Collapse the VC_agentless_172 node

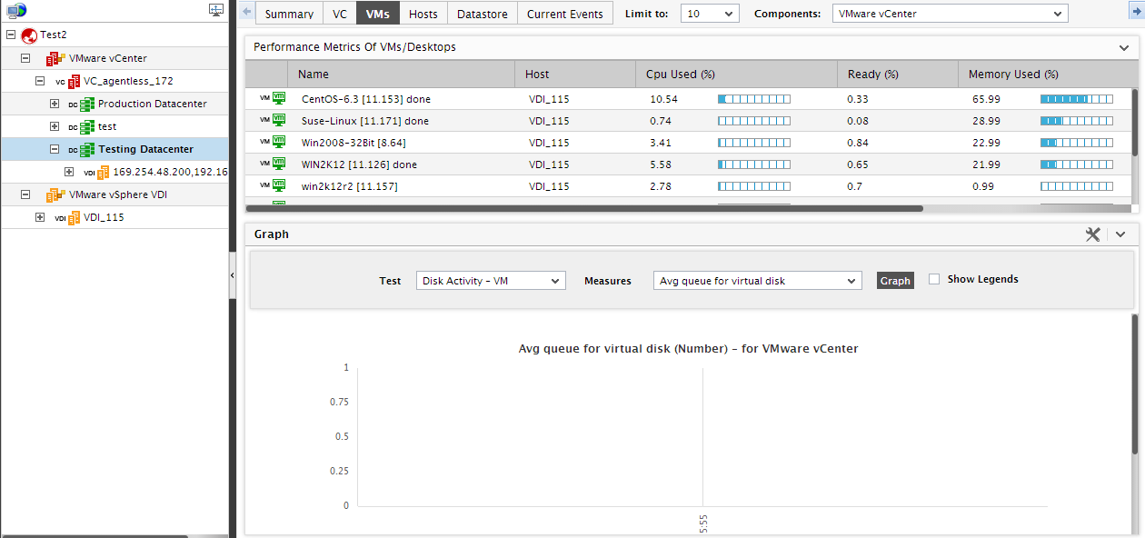40,81
